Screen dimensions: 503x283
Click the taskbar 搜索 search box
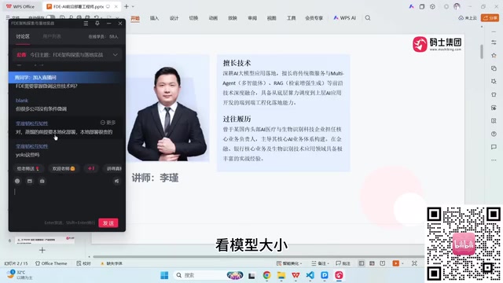(x=208, y=275)
